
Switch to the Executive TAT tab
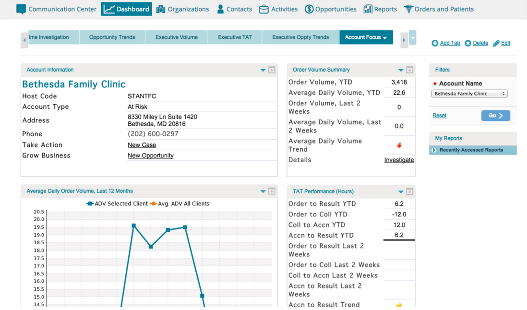pos(235,37)
